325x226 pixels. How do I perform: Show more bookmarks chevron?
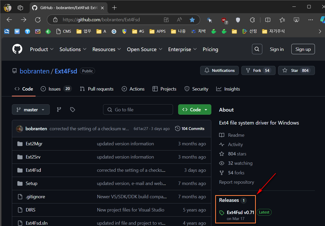pos(320,31)
